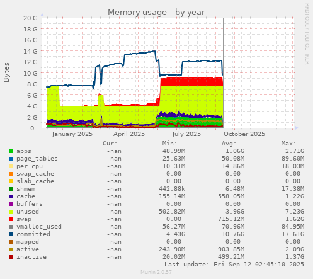Click the 'Munin 2.0.57' footer text
Screen dimensions: 313x279
coord(156,272)
